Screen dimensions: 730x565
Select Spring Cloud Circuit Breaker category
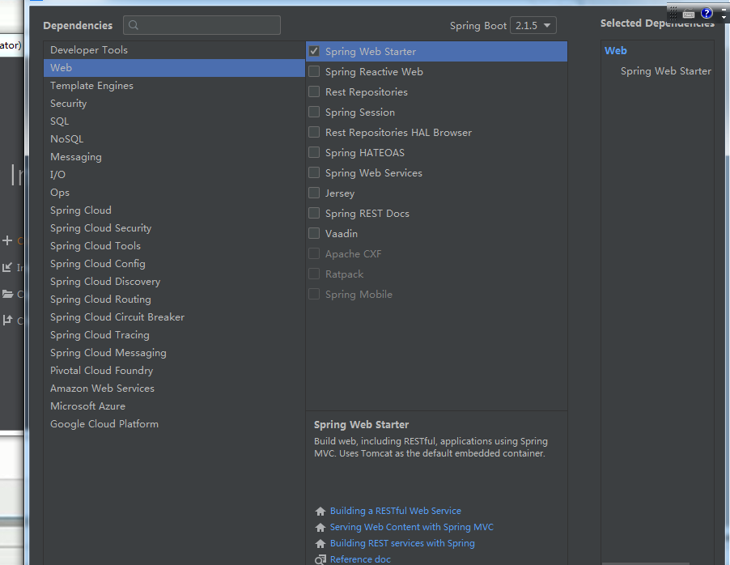[174, 317]
